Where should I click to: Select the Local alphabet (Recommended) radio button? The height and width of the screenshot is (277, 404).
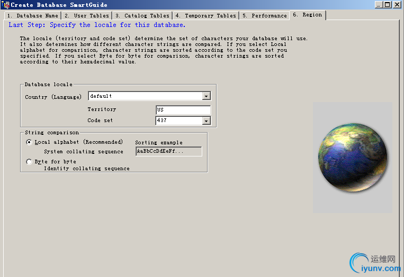[x=29, y=142]
